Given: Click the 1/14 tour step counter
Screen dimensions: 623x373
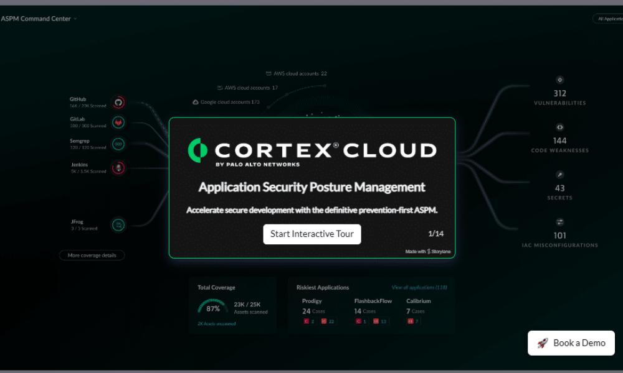Looking at the screenshot, I should coord(436,234).
